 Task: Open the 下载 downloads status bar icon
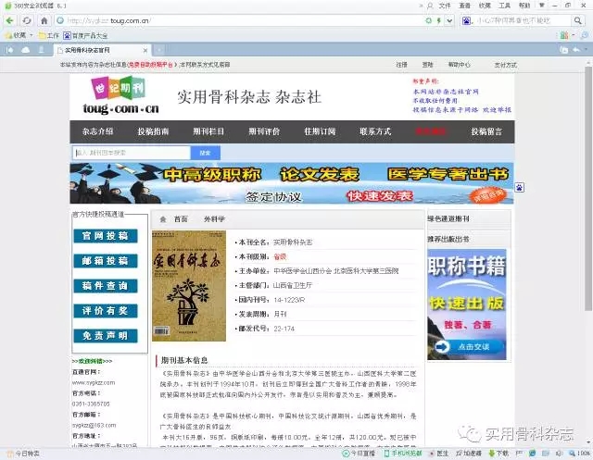[x=498, y=453]
